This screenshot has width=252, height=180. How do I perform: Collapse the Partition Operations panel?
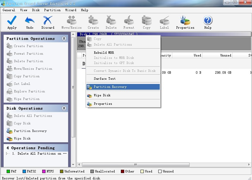[x=64, y=38]
